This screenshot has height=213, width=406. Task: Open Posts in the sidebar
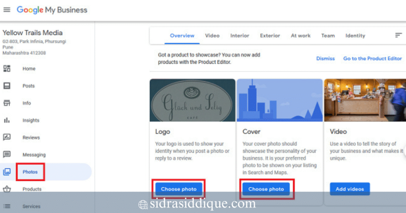(29, 86)
